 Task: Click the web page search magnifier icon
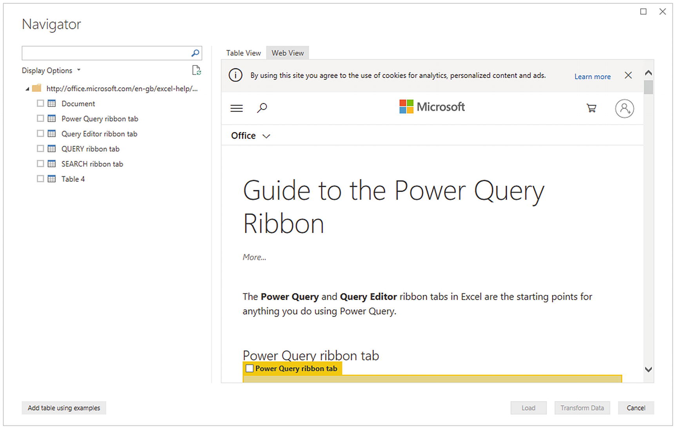point(262,108)
